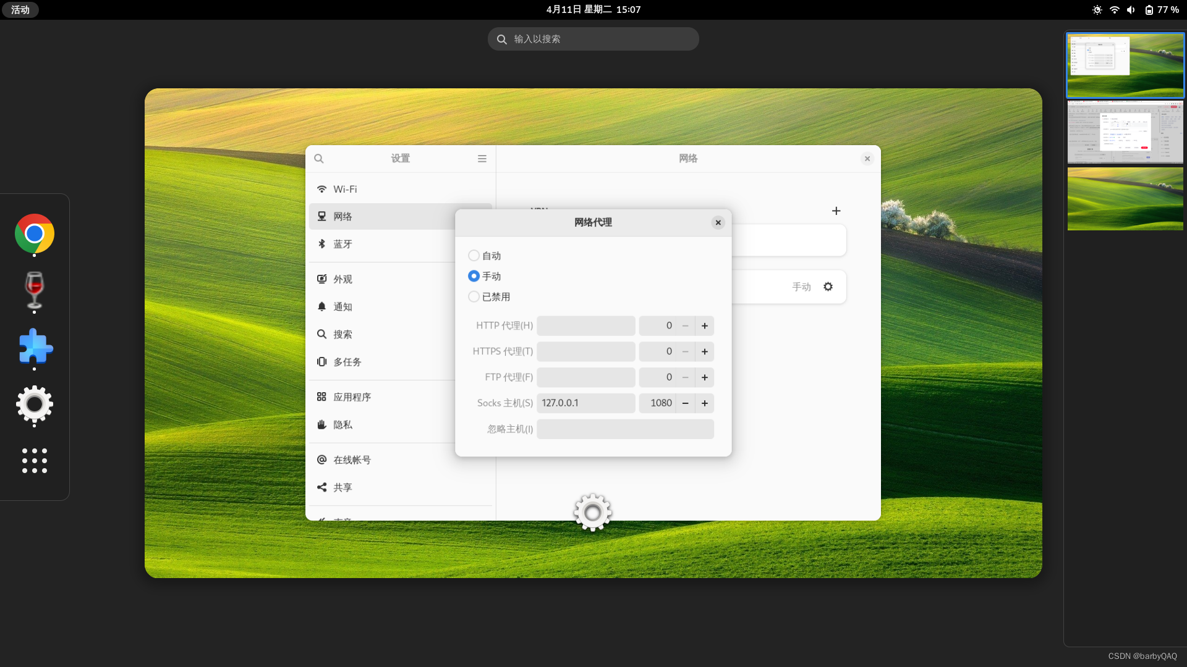
Task: Open the Wi-Fi settings panel
Action: tap(401, 189)
